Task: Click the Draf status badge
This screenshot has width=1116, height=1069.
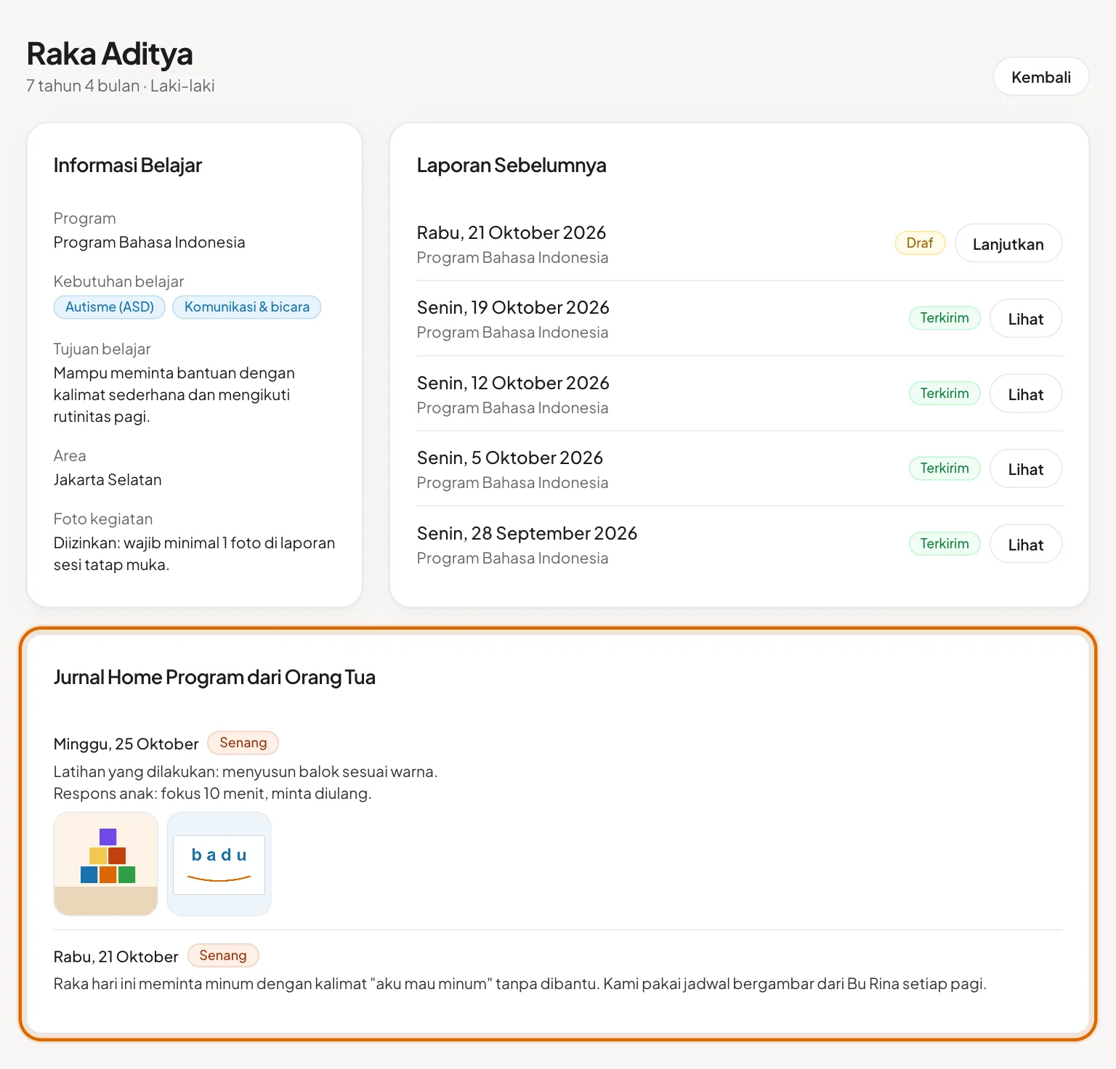Action: point(920,243)
